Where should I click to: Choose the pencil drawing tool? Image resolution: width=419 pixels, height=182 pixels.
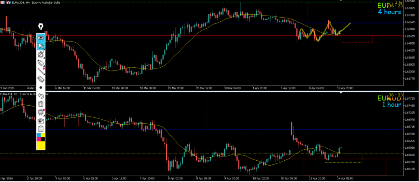coord(41,71)
